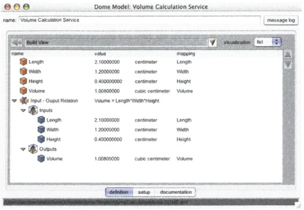Click the orange cube icon beside top-level Width
This screenshot has height=210, width=304.
(x=23, y=71)
